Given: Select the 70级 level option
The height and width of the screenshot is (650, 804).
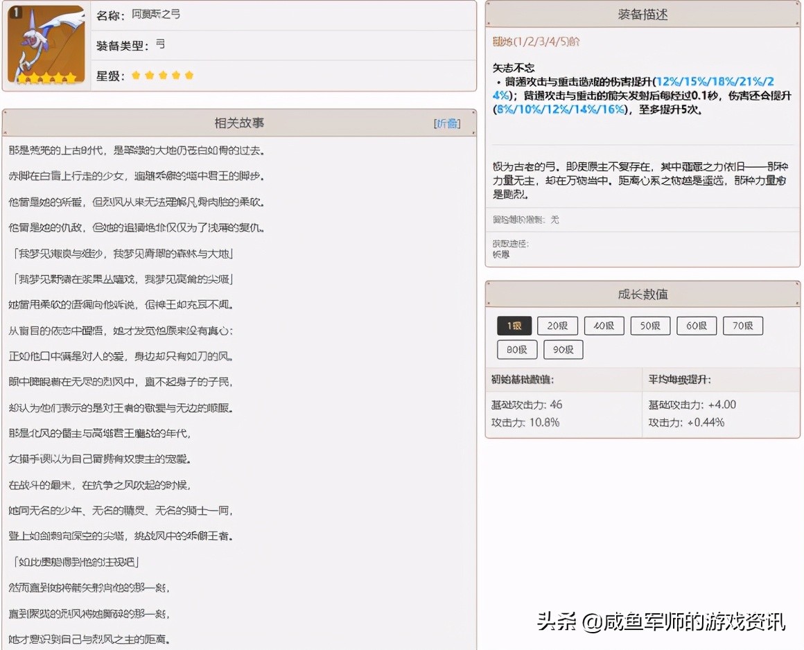Looking at the screenshot, I should point(742,325).
